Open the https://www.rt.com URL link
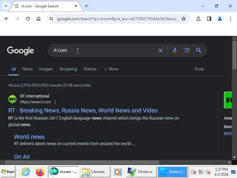Screen dimensions: 237x178 pos(35,102)
